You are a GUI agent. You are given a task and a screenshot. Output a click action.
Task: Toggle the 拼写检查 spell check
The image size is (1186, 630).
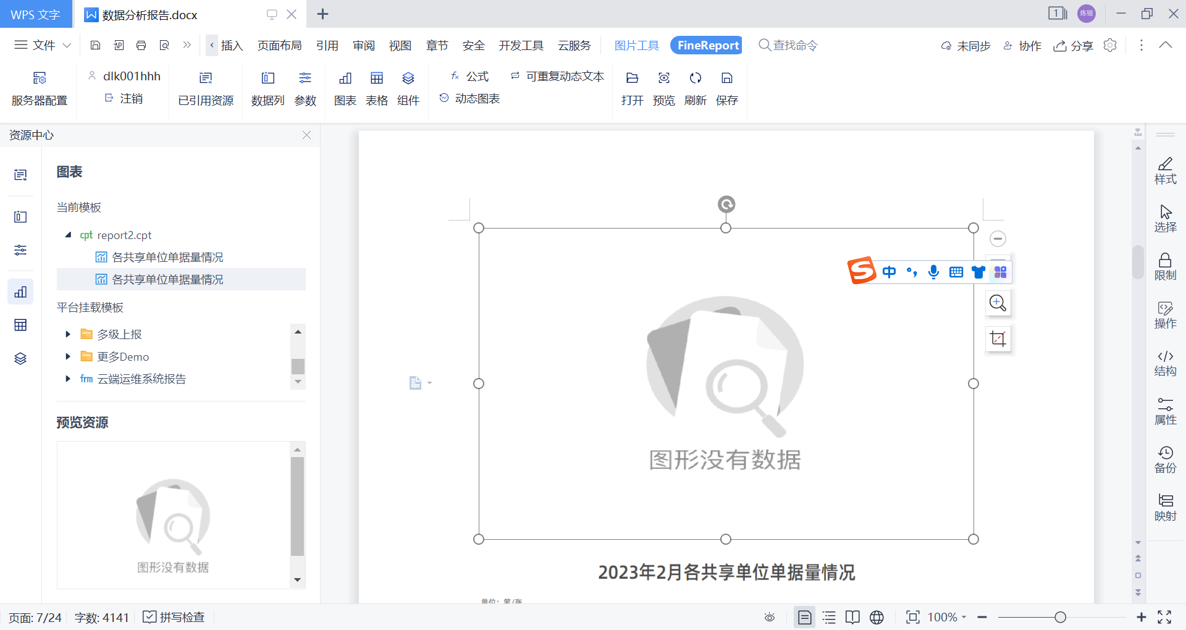click(174, 617)
